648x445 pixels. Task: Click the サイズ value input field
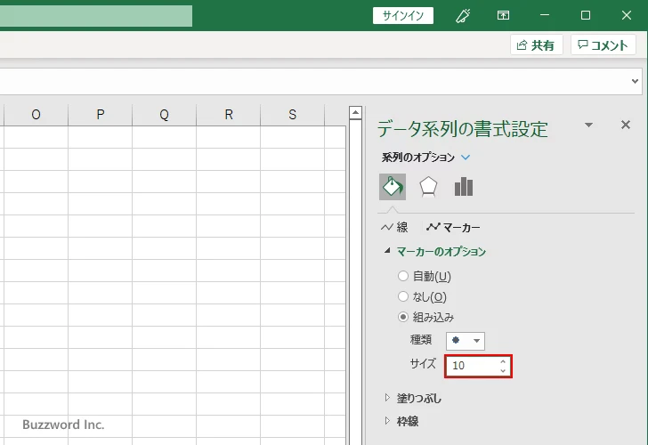pyautogui.click(x=473, y=366)
